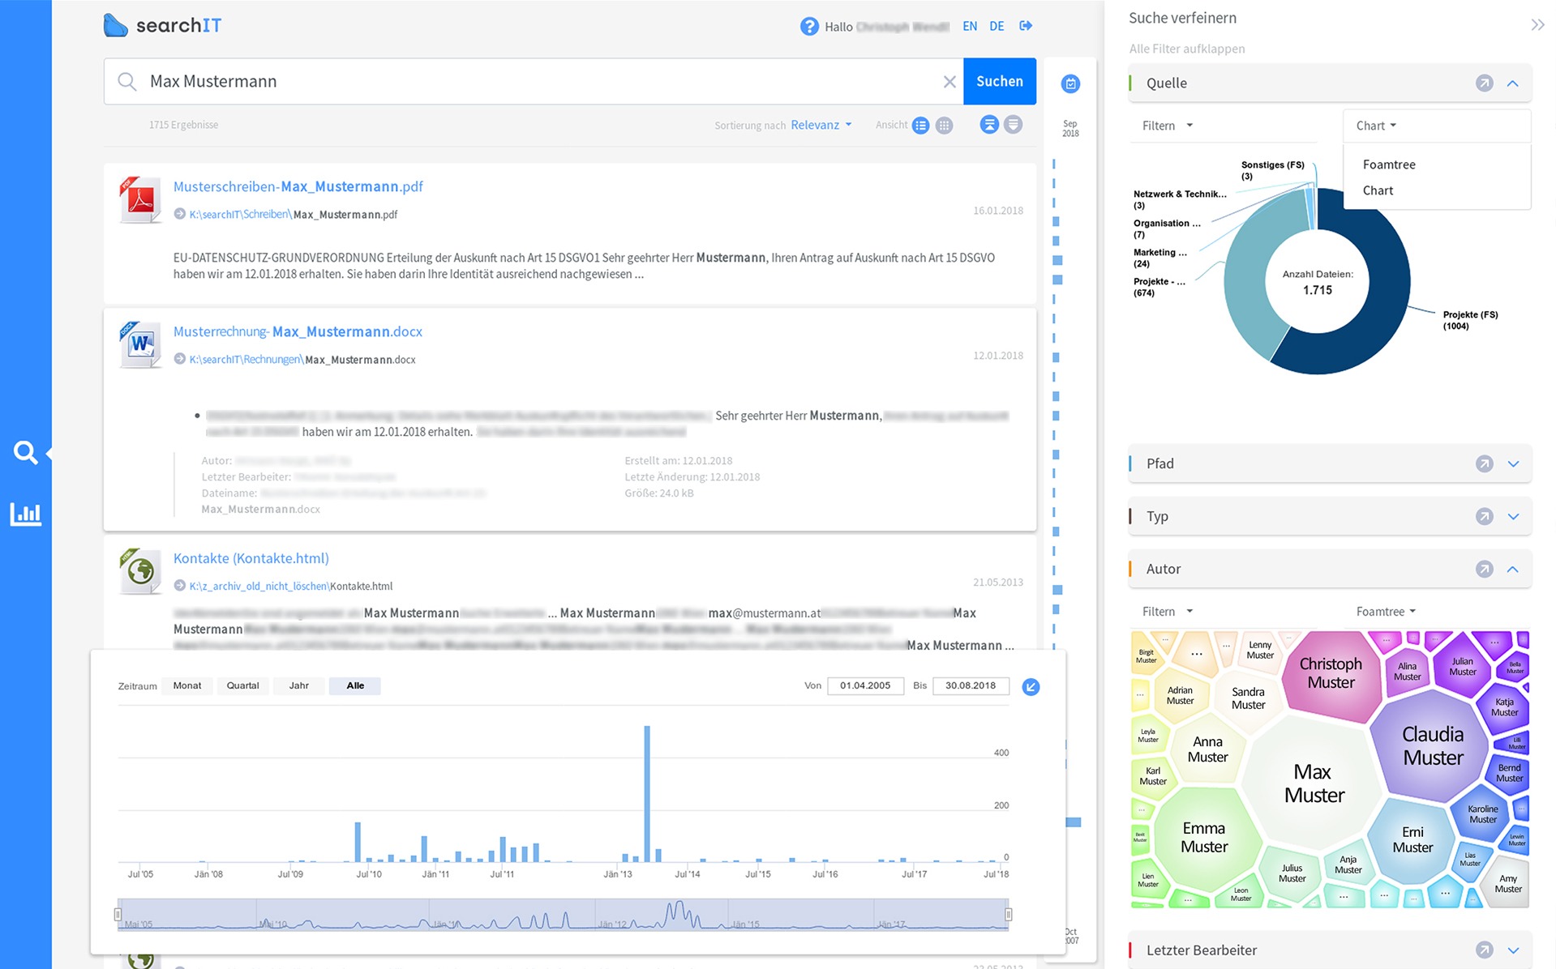Open the help question mark icon
Viewport: 1556px width, 969px height.
point(808,27)
